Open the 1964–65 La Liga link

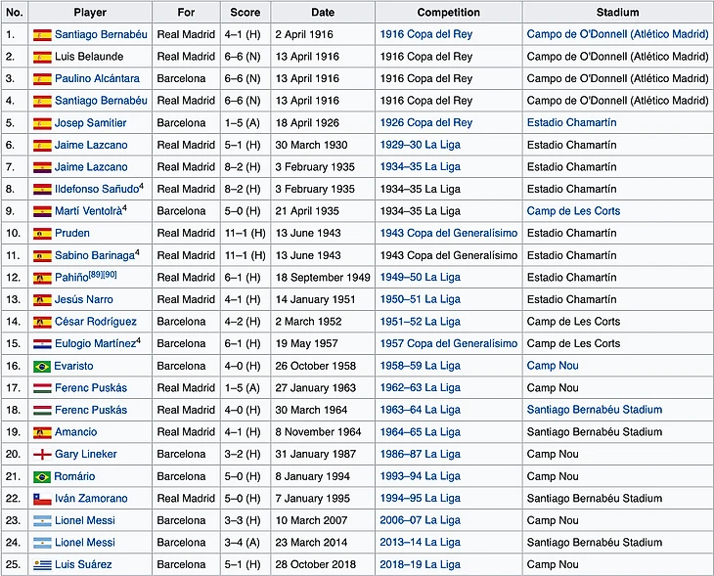(421, 432)
